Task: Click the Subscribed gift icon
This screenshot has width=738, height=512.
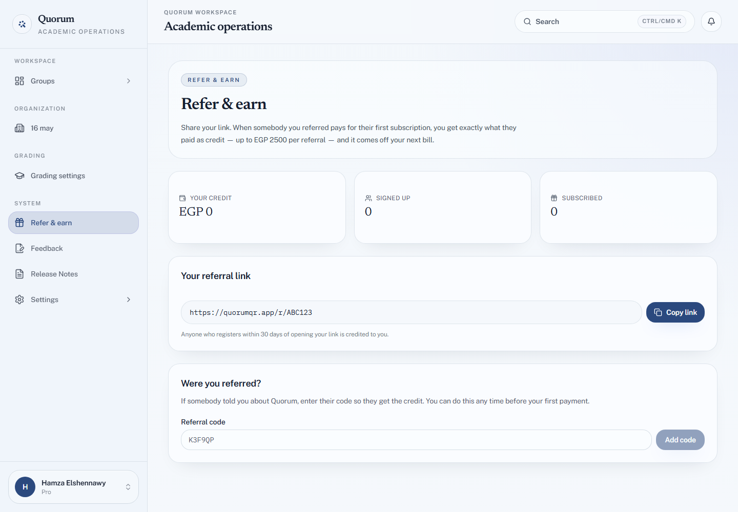Action: [x=554, y=198]
